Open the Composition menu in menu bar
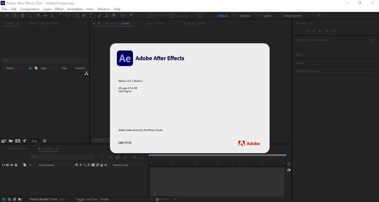This screenshot has width=379, height=202. click(30, 9)
